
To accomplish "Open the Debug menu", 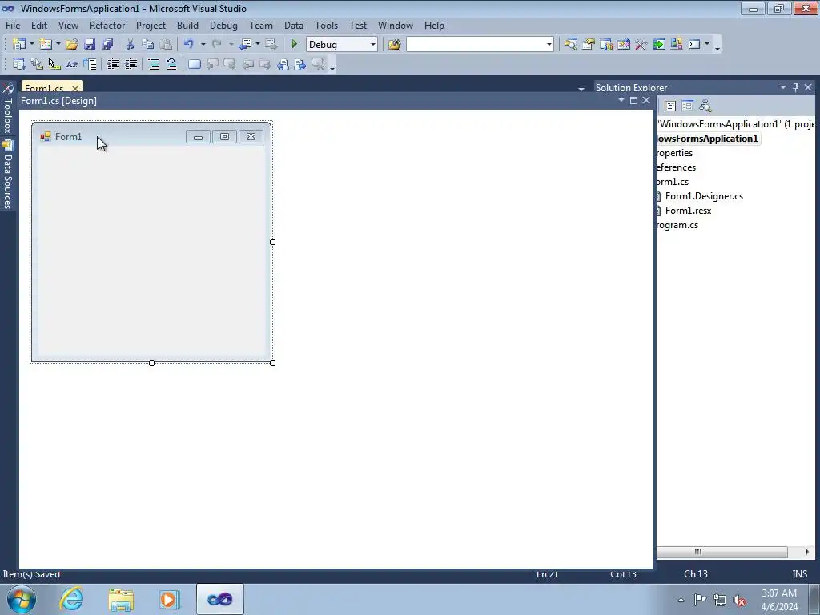I will (223, 25).
